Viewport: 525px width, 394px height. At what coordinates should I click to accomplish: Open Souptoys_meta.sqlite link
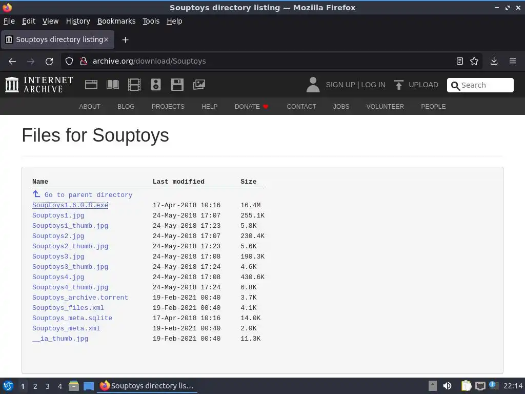72,318
